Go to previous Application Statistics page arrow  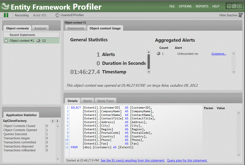[x=53, y=121]
